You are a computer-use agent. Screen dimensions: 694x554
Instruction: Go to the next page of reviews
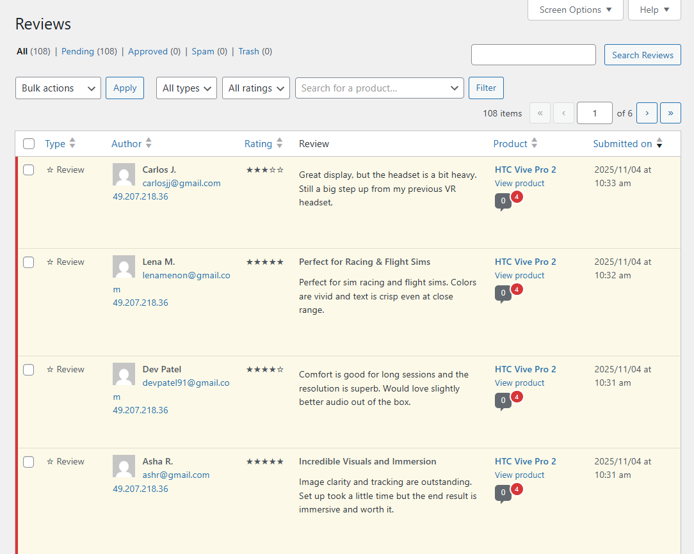pos(647,113)
